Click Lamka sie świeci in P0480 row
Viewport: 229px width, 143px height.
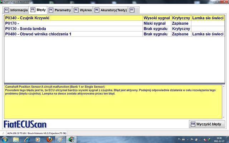[x=208, y=34]
